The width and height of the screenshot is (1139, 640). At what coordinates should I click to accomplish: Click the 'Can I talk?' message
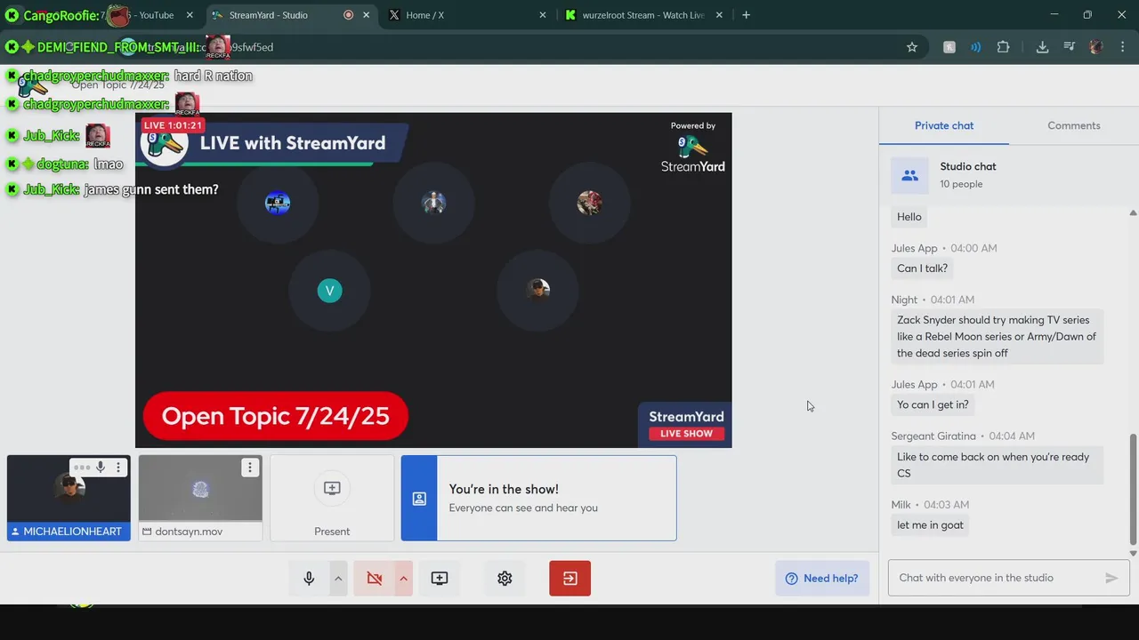click(x=922, y=268)
